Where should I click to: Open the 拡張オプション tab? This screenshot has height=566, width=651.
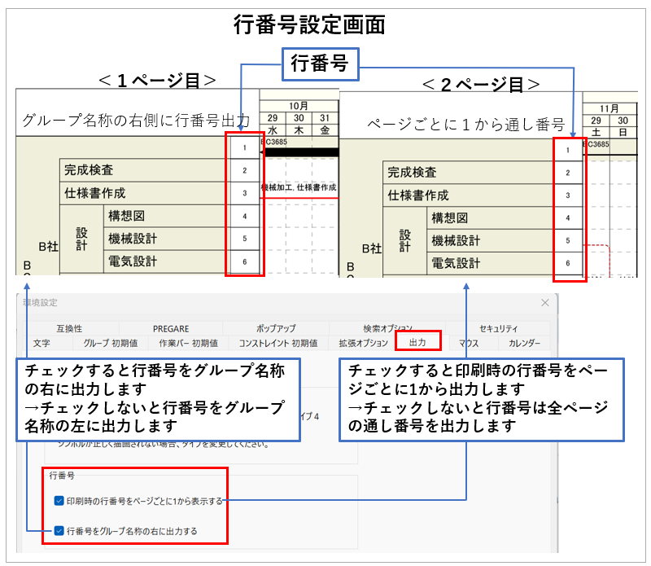(x=364, y=343)
